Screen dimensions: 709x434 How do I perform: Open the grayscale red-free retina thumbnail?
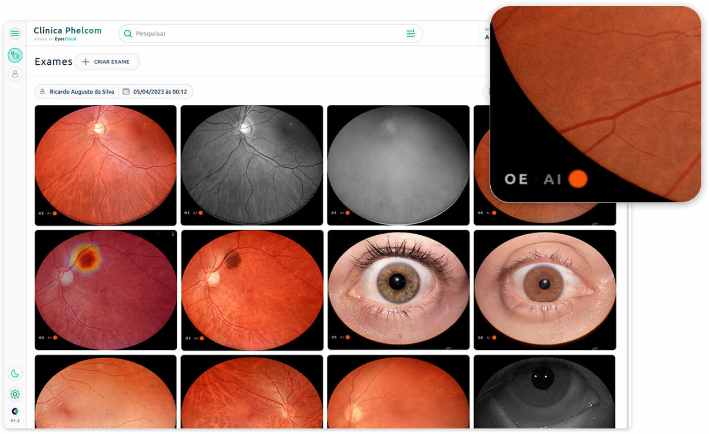click(251, 165)
